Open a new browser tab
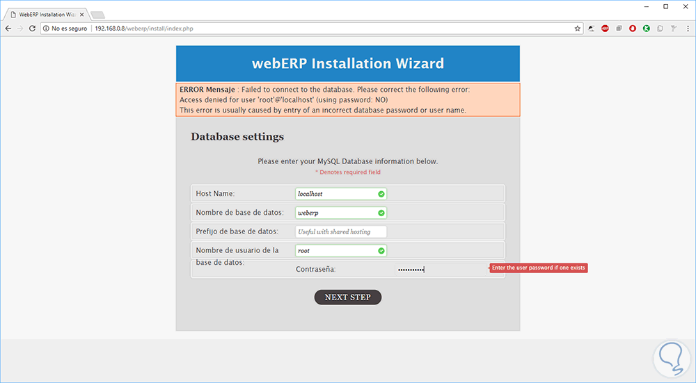Image resolution: width=696 pixels, height=383 pixels. [97, 15]
